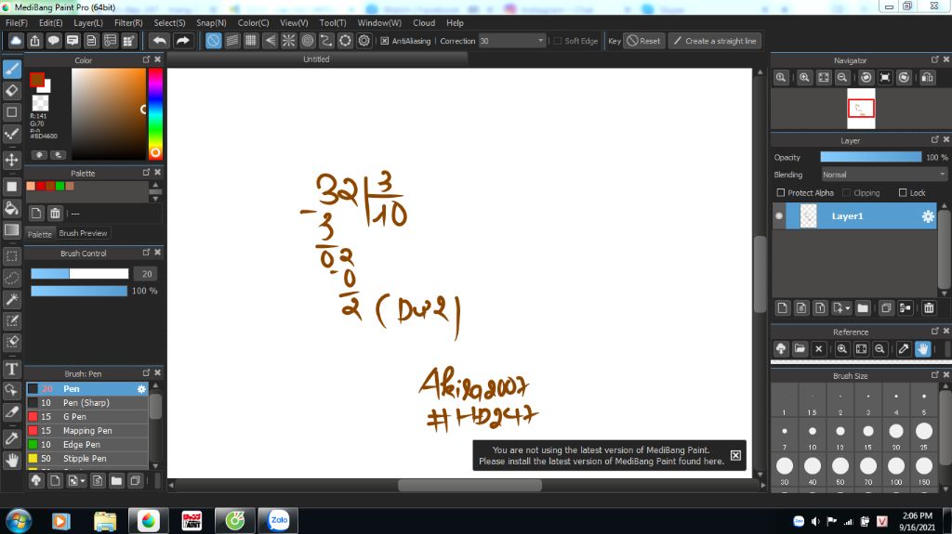Screen dimensions: 952x534
Task: Open Pen brush settings gear
Action: (x=141, y=389)
